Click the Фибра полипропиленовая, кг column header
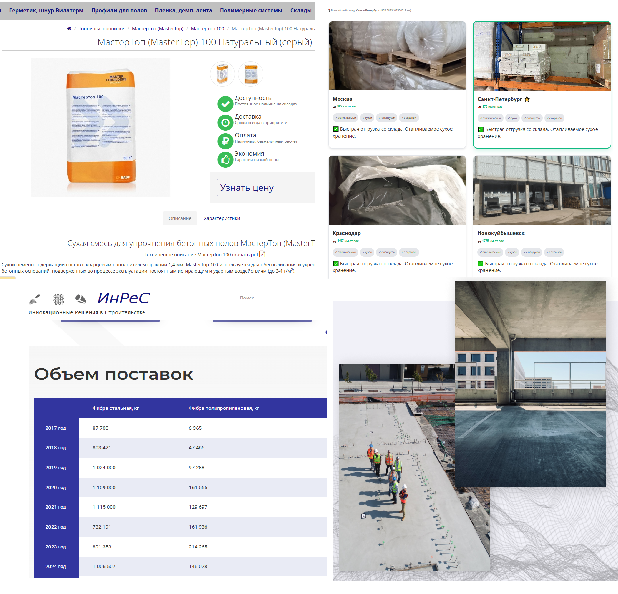Viewport: 618px width, 594px height. (x=224, y=408)
